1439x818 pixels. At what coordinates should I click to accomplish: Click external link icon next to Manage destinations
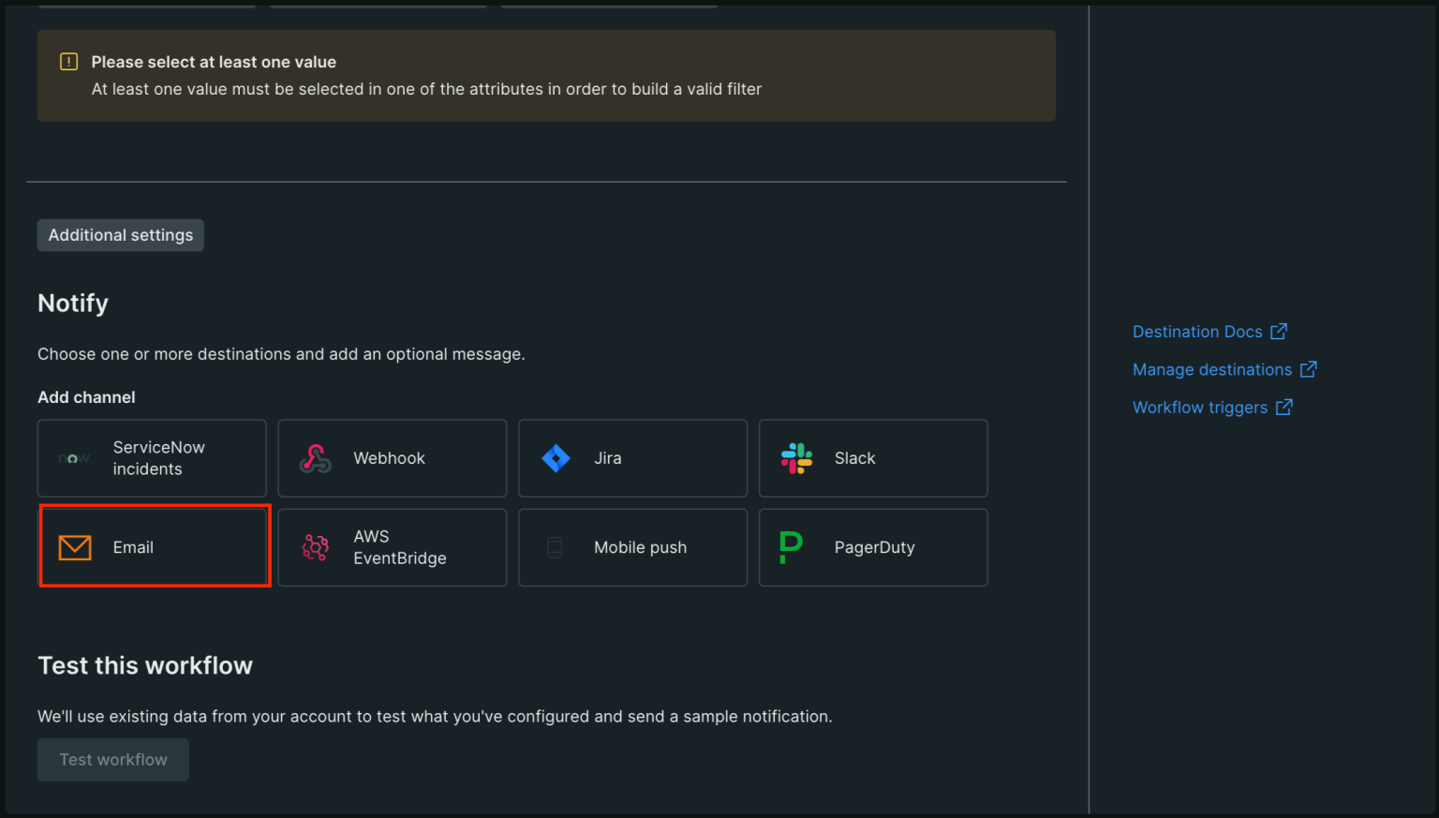1309,369
